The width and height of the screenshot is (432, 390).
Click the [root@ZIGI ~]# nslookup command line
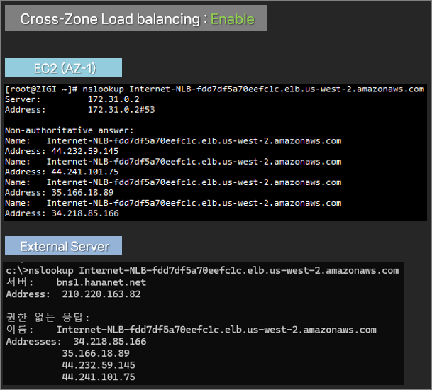tap(215, 89)
